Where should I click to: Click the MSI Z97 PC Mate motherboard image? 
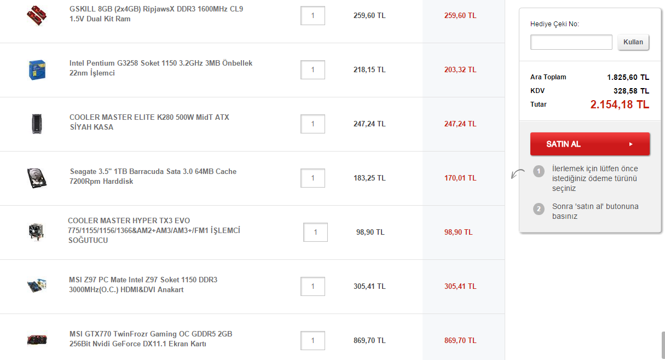(x=37, y=286)
